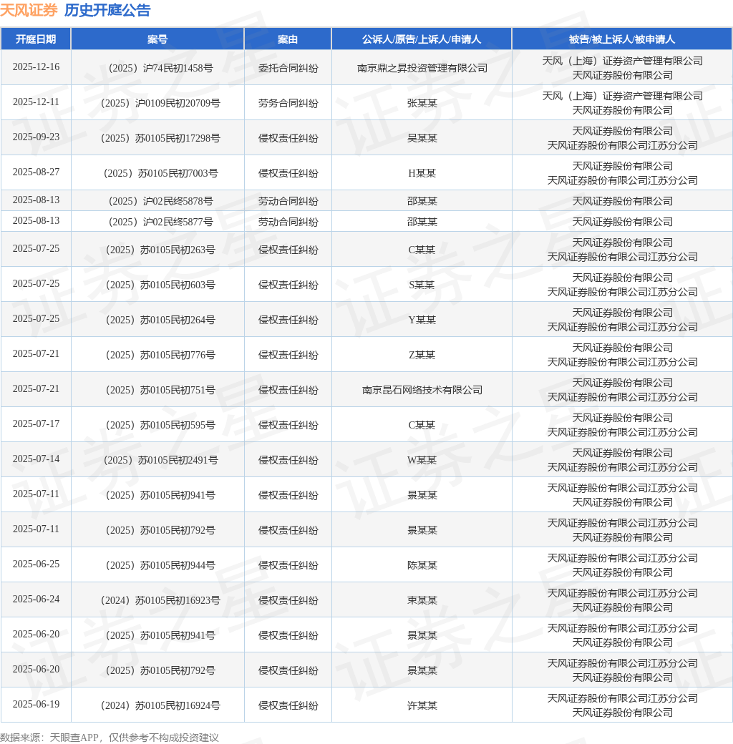
Task: Click plaintiff S某某
Action: 422,285
